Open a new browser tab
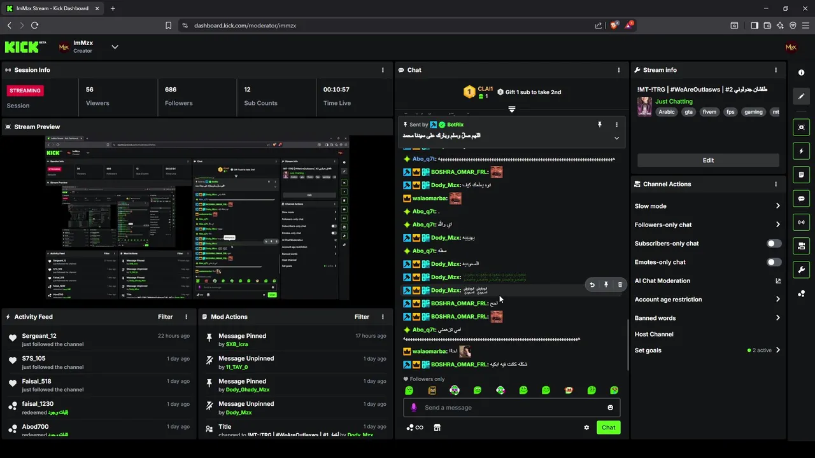Screen dimensions: 815x458 [113, 8]
